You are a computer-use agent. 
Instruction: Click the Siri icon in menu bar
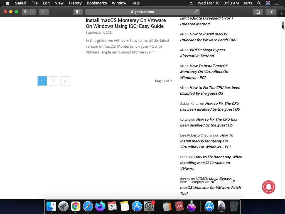tap(268, 3)
